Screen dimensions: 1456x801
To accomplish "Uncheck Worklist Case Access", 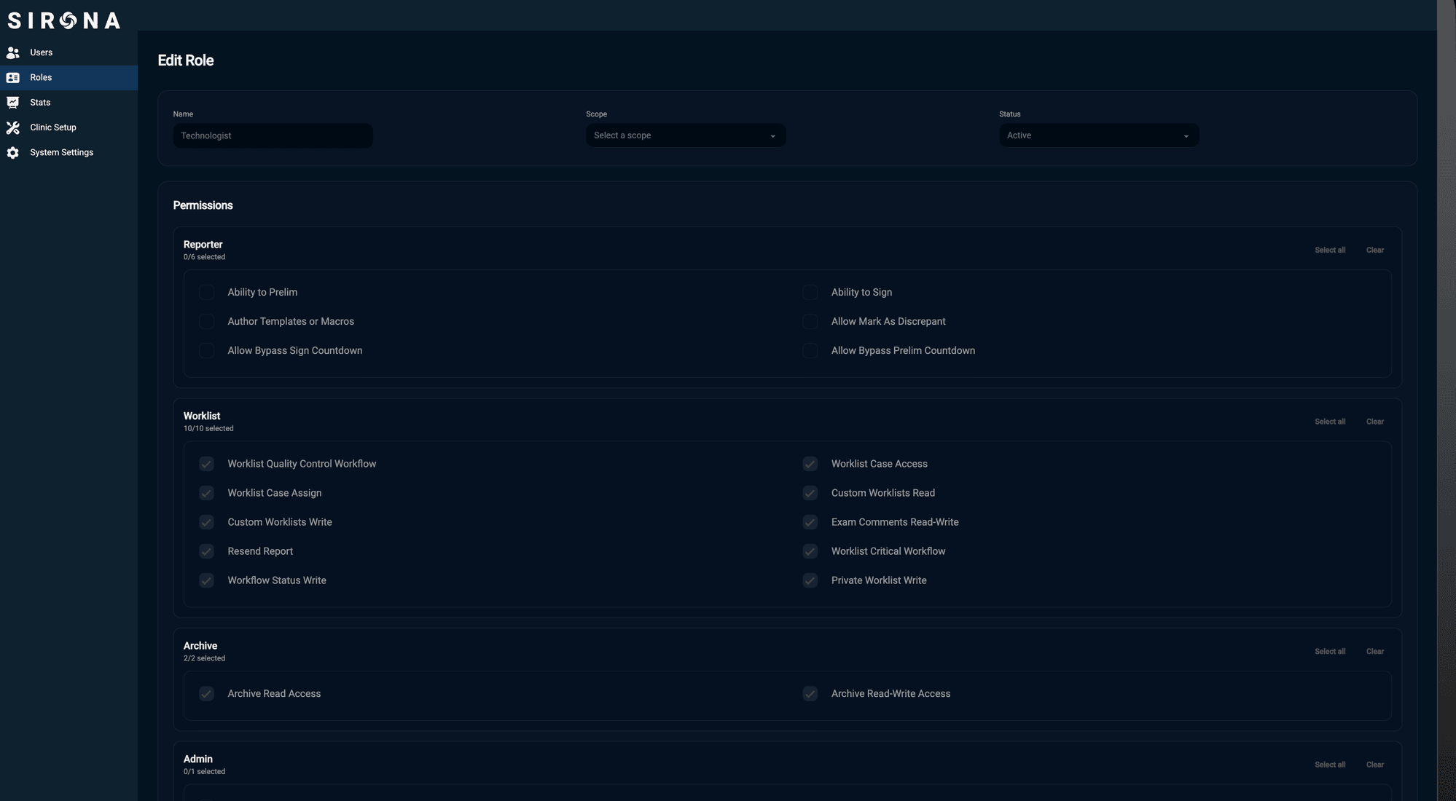I will [810, 464].
